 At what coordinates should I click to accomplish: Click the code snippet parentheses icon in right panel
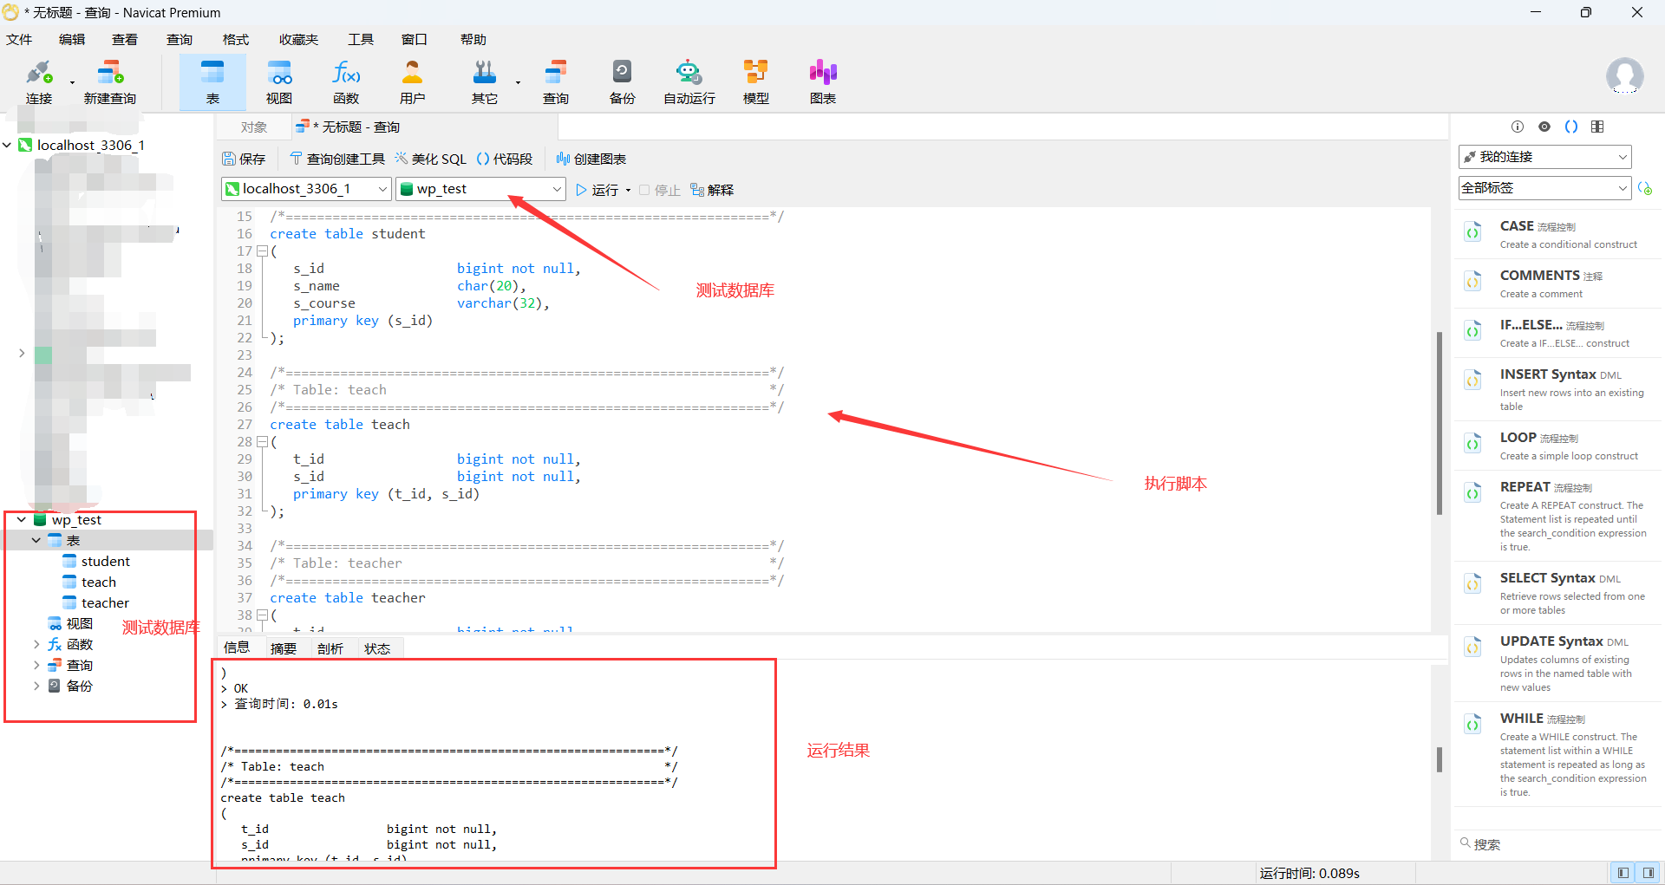pos(1571,127)
